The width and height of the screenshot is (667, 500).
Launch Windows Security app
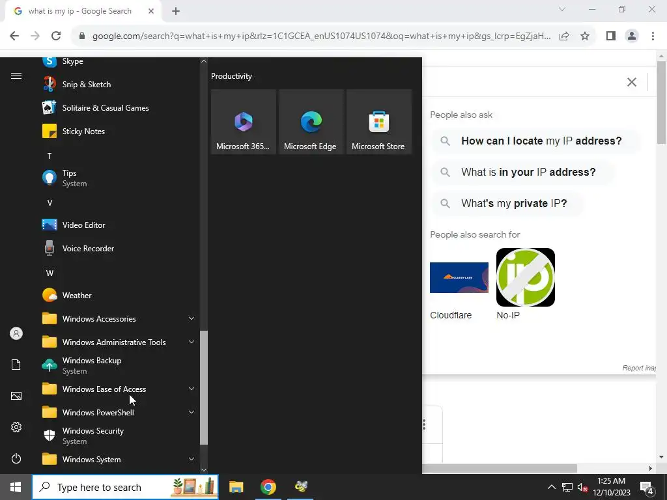click(118, 436)
